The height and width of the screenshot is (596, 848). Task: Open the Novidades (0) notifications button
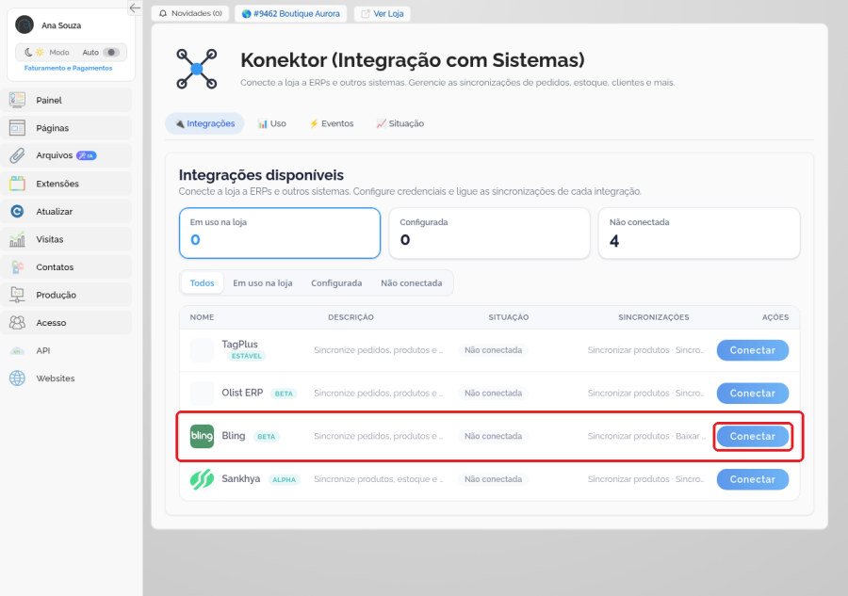190,13
